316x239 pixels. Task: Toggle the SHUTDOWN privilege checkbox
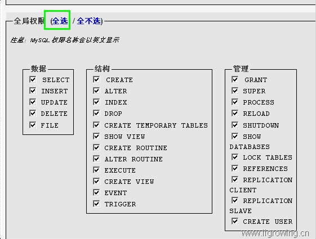coord(235,125)
